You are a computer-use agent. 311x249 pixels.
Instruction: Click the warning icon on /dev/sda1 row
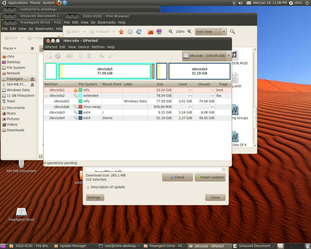pyautogui.click(x=75, y=90)
